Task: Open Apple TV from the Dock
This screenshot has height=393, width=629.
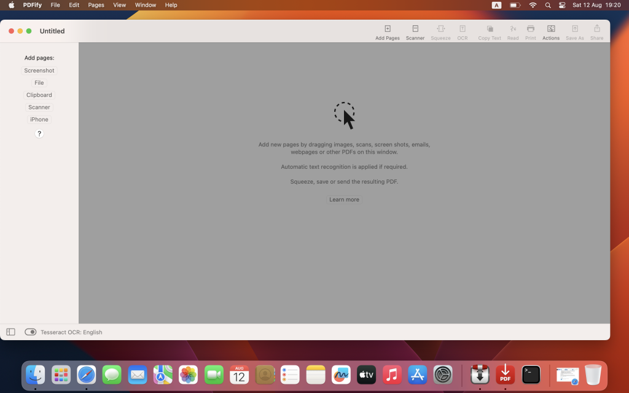Action: 367,375
